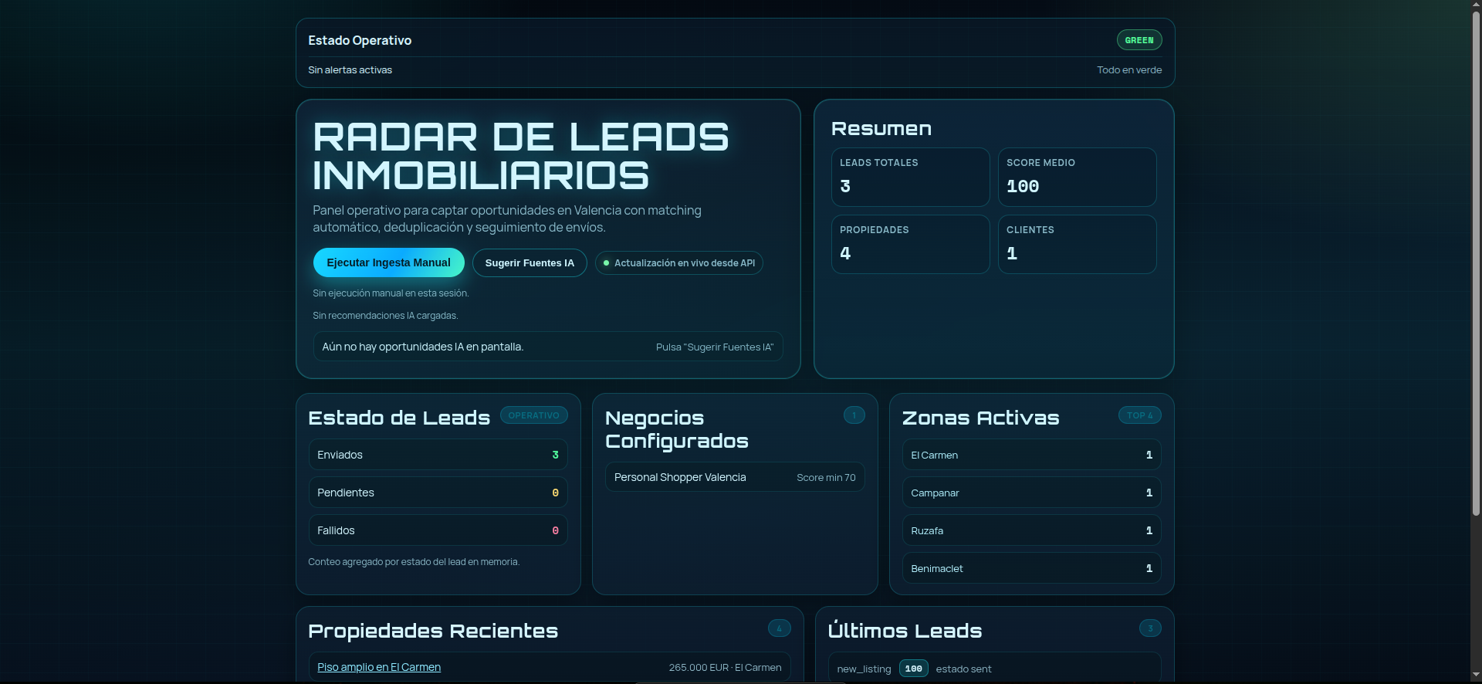
Task: Select the Score Medio summary card
Action: tap(1077, 177)
